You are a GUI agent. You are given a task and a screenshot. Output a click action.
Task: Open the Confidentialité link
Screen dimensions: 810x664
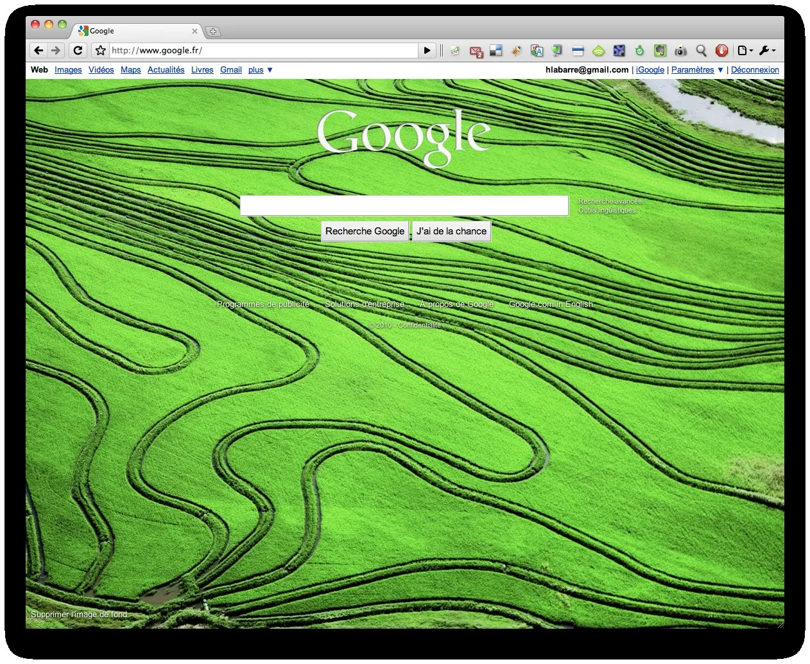coord(419,325)
